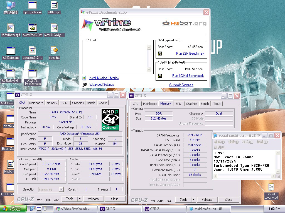Open Tools dropdown arrow in Memory window

(194, 200)
